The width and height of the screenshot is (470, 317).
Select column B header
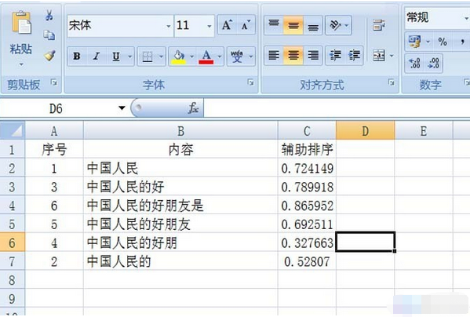[180, 131]
